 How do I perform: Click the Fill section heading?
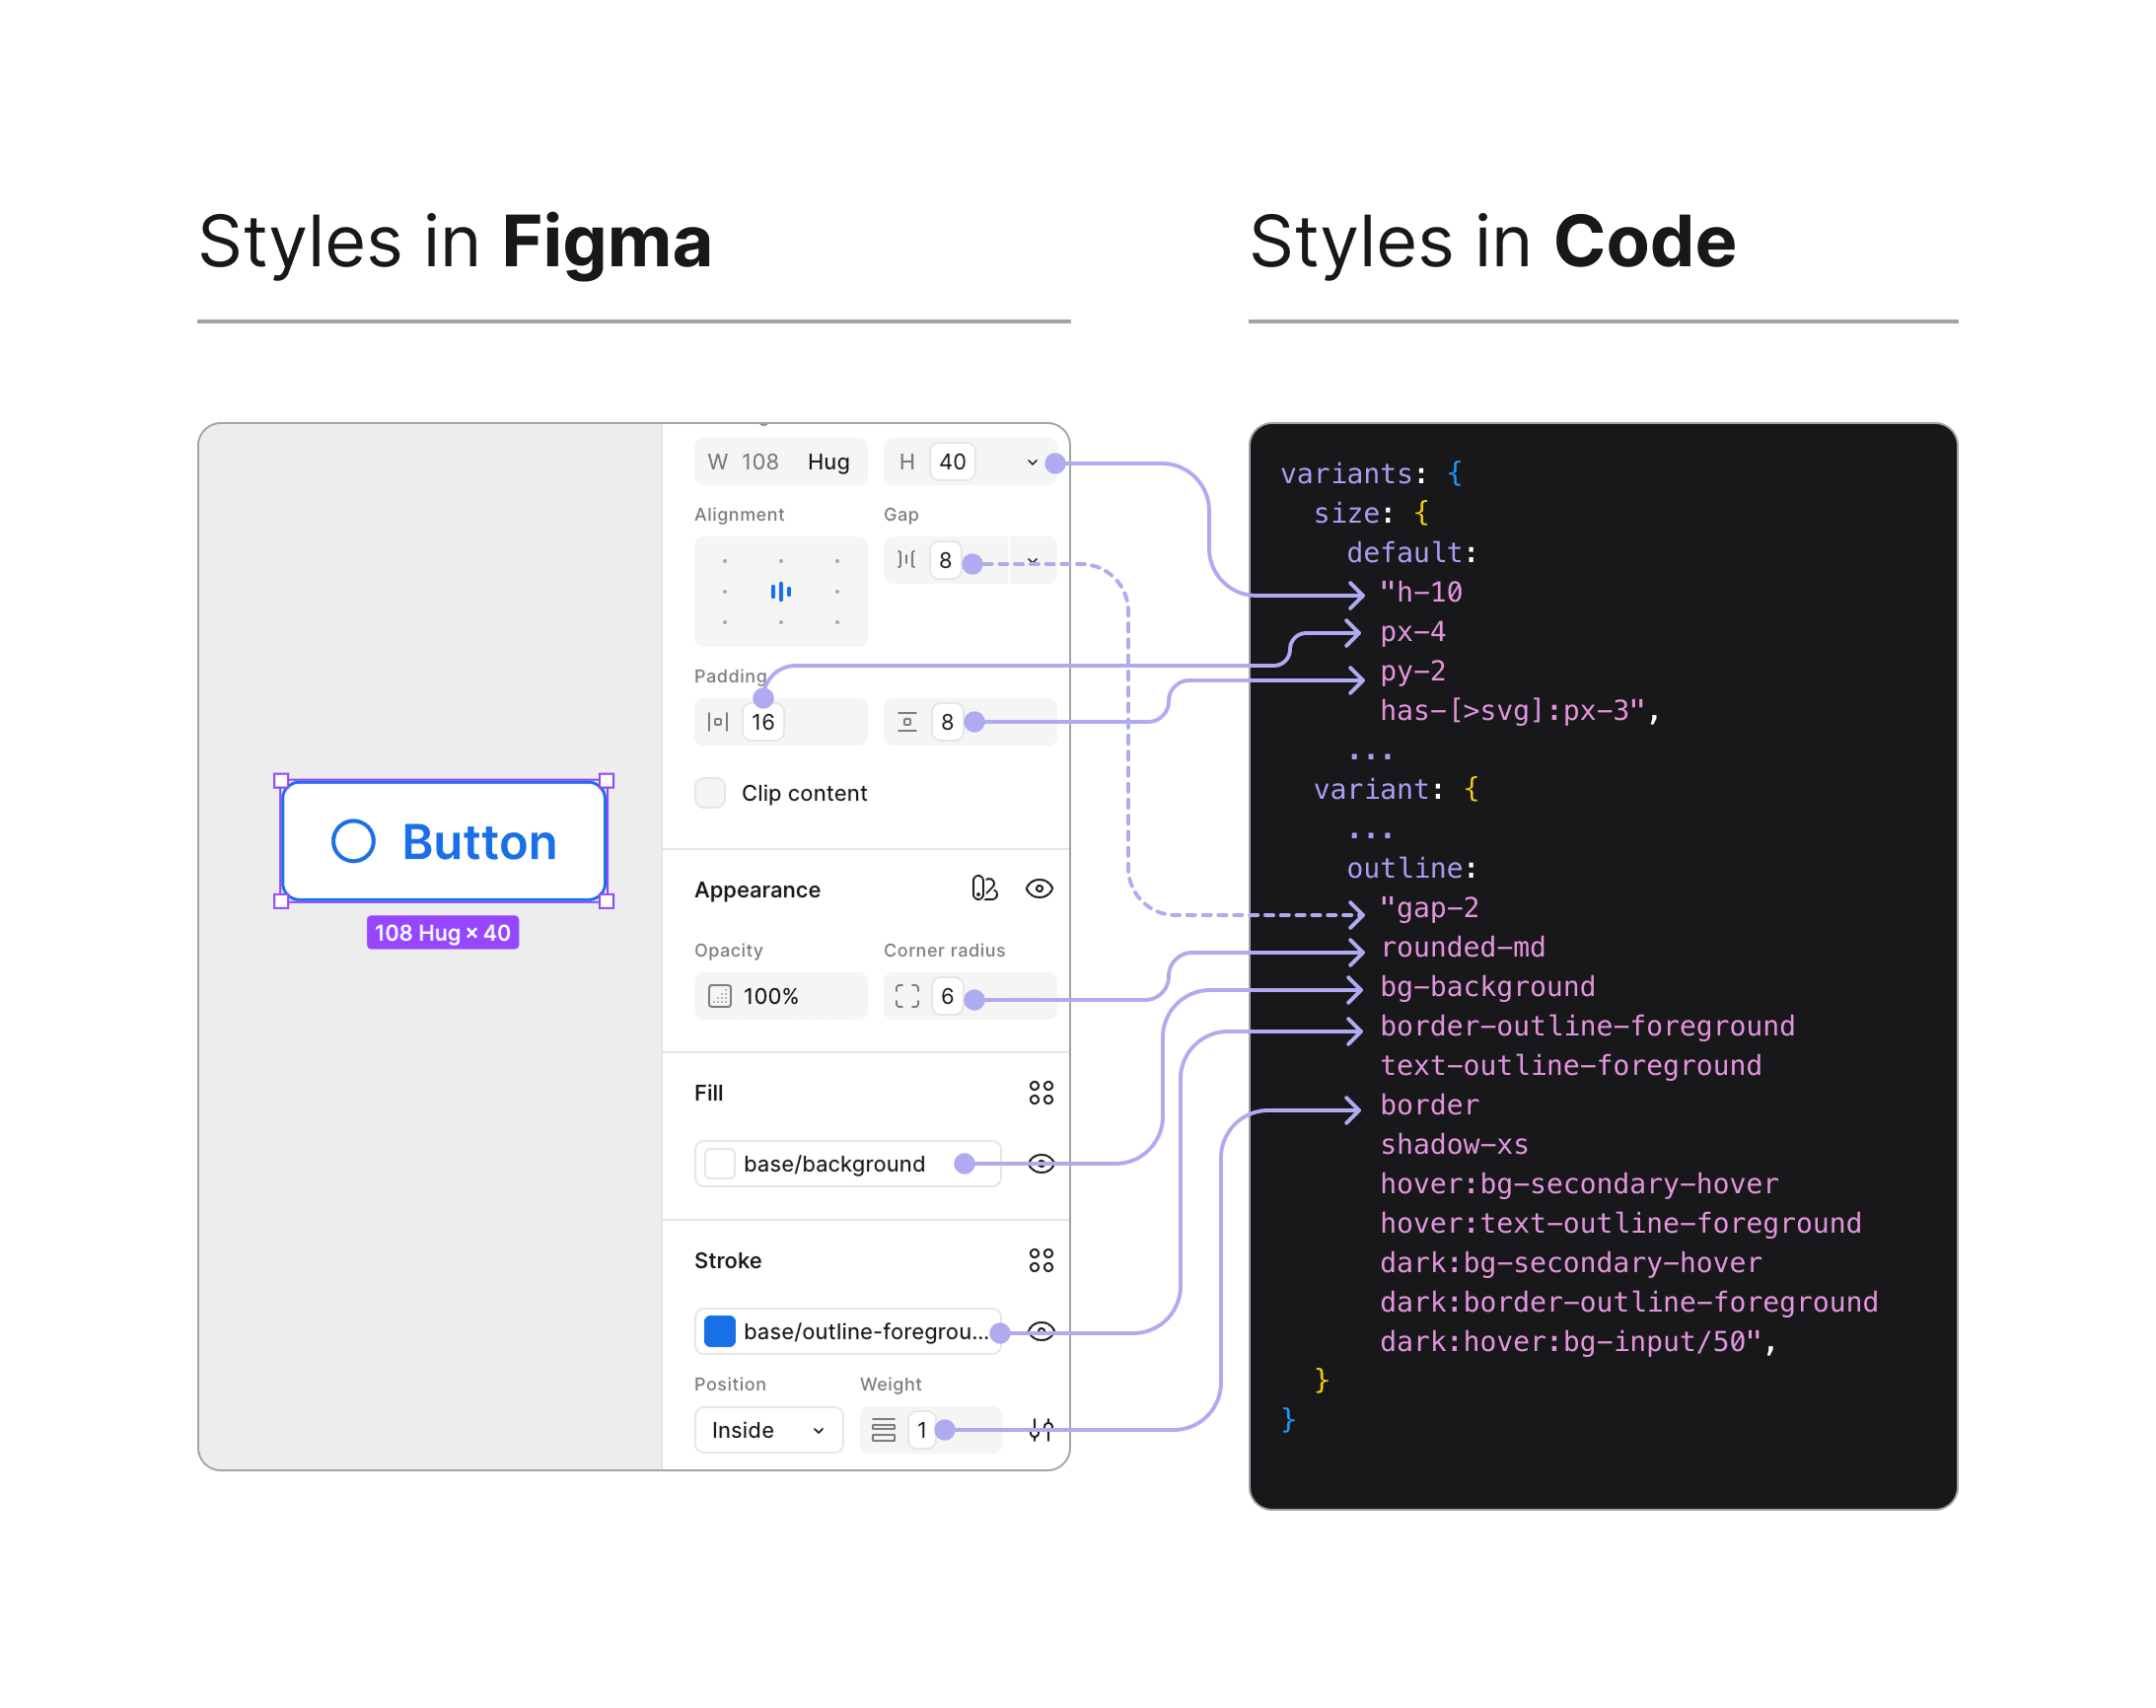point(708,1093)
